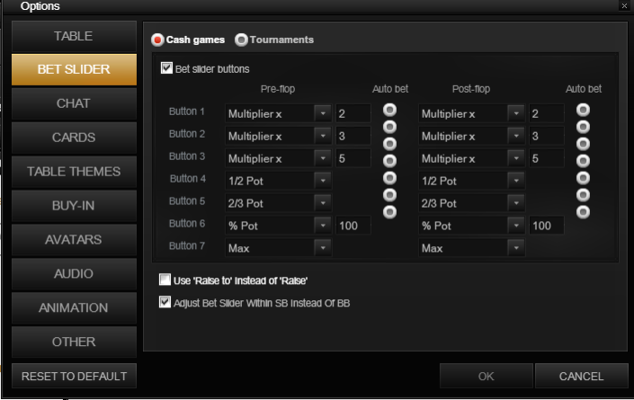Open Button 1 Pre-flop Multiplier dropdown
This screenshot has width=634, height=400.
coord(323,113)
